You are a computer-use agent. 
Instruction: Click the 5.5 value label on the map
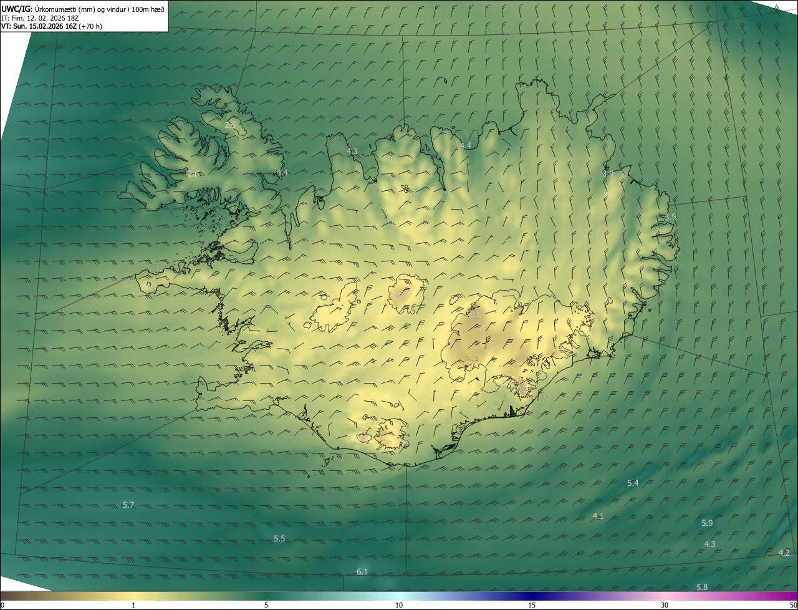coord(279,538)
